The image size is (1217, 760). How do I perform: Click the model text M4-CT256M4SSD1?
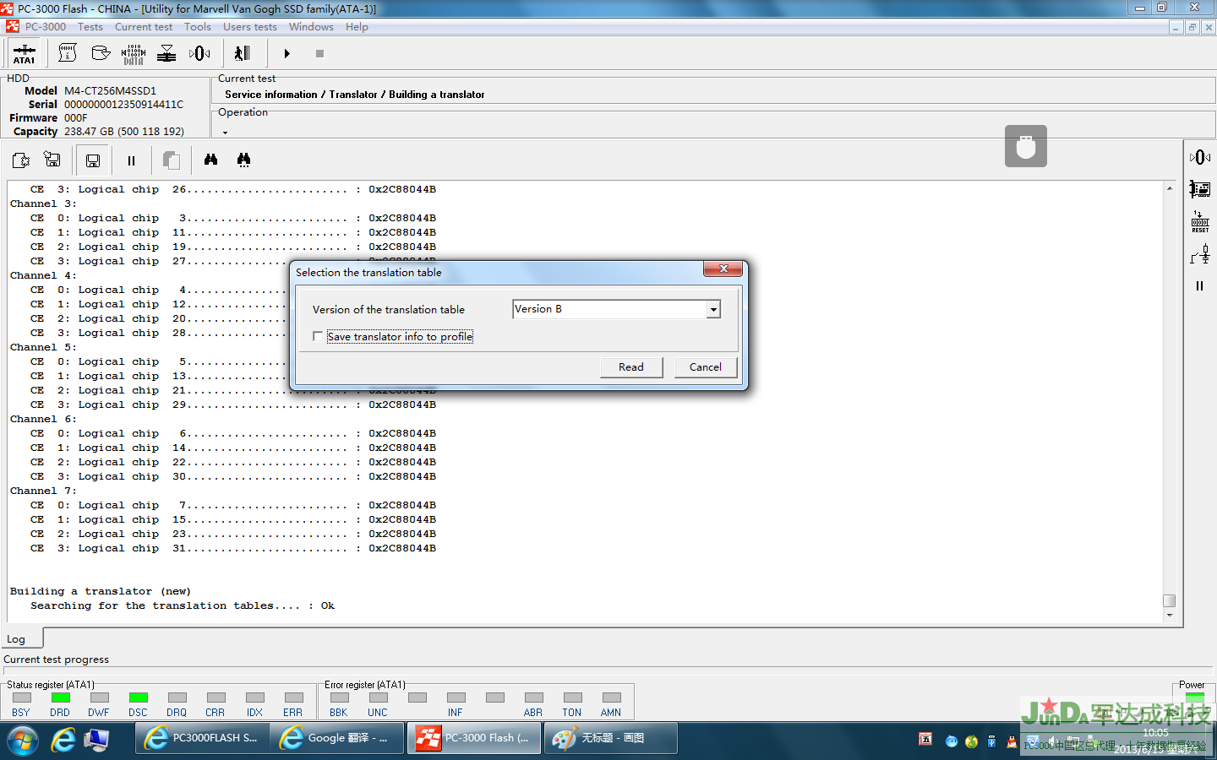pos(110,91)
